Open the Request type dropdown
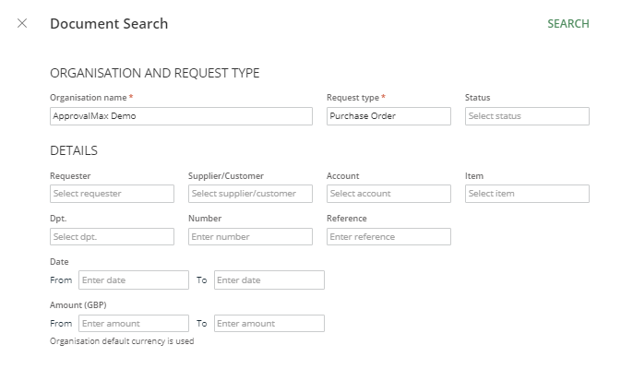 pyautogui.click(x=388, y=116)
